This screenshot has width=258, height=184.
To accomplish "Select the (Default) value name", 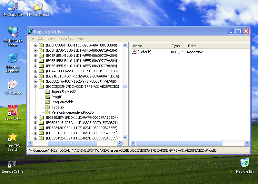I will pyautogui.click(x=144, y=52).
